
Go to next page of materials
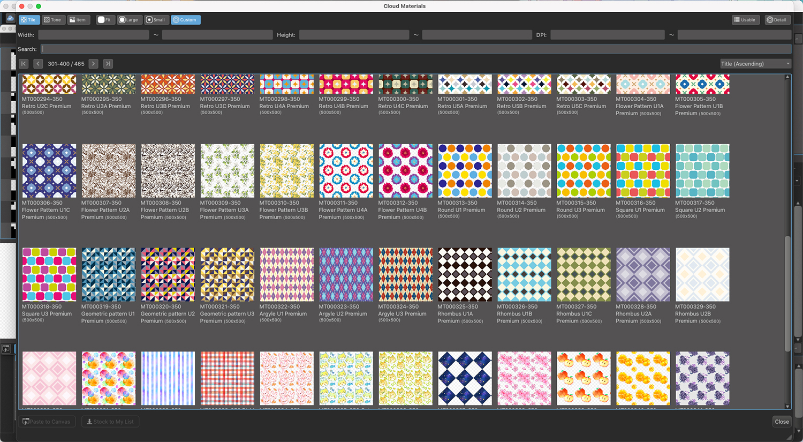[93, 64]
